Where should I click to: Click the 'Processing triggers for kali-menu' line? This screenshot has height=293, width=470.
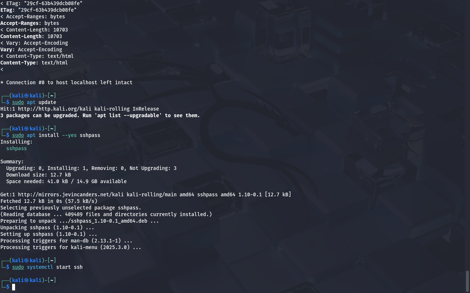[x=71, y=247]
